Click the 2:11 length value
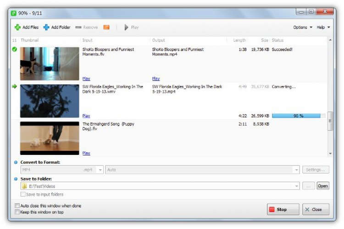 [x=243, y=124]
